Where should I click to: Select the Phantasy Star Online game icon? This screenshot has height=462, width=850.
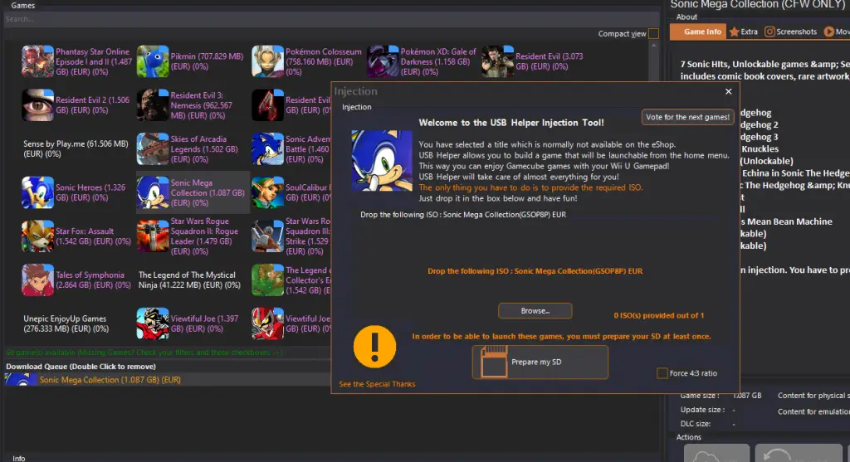pyautogui.click(x=37, y=61)
